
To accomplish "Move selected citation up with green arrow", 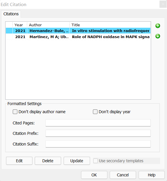I will (x=158, y=26).
